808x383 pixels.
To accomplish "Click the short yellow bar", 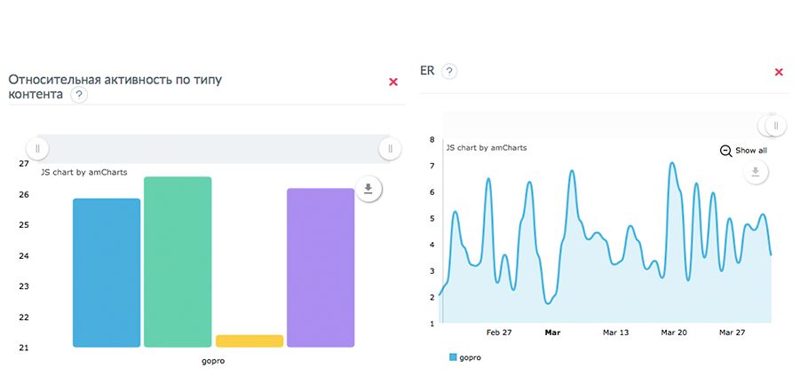I will click(250, 340).
